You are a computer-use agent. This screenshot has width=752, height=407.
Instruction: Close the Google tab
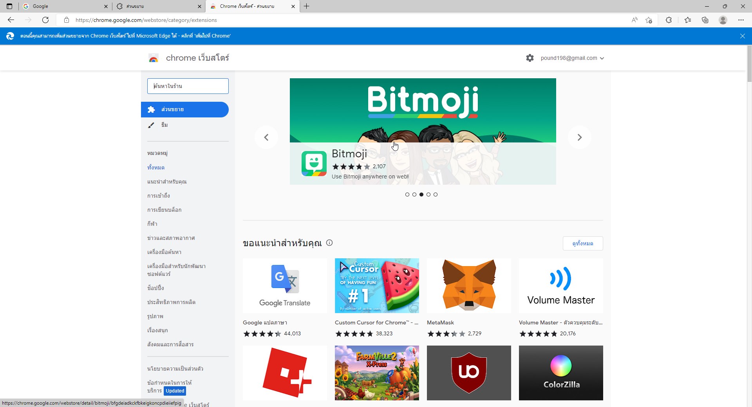pyautogui.click(x=106, y=6)
